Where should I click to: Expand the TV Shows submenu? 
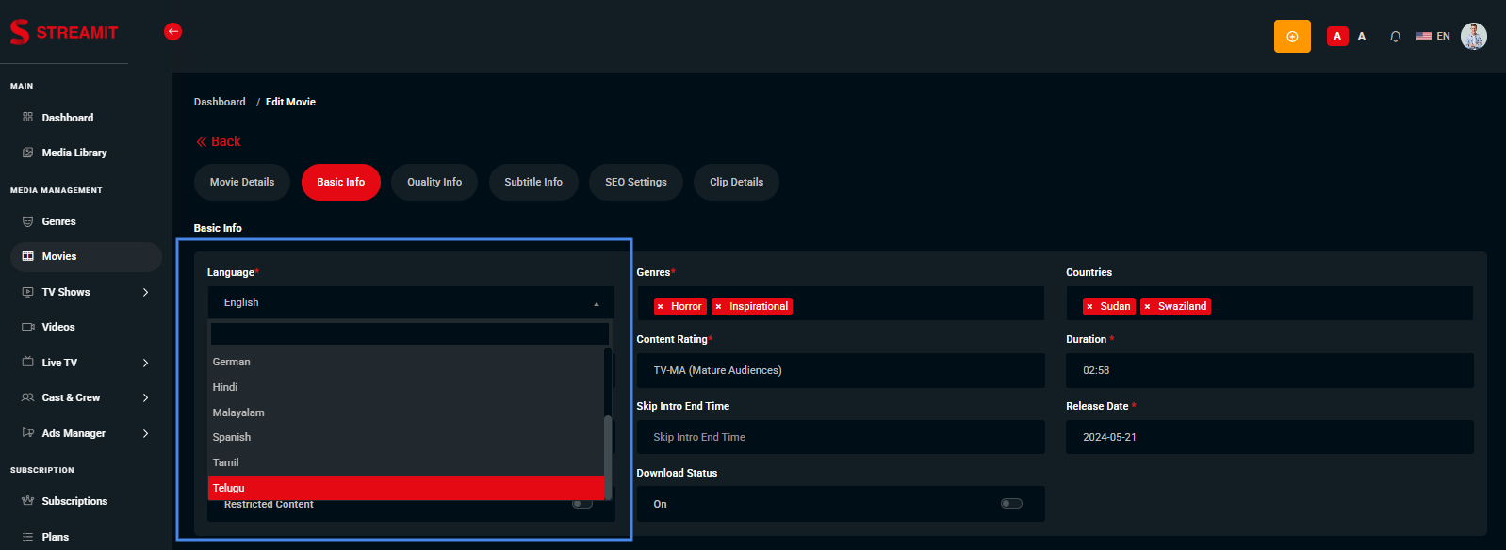[x=145, y=292]
